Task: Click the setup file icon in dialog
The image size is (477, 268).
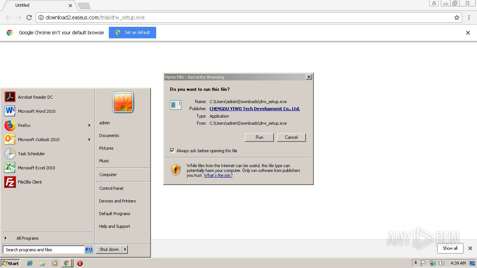Action: point(175,105)
